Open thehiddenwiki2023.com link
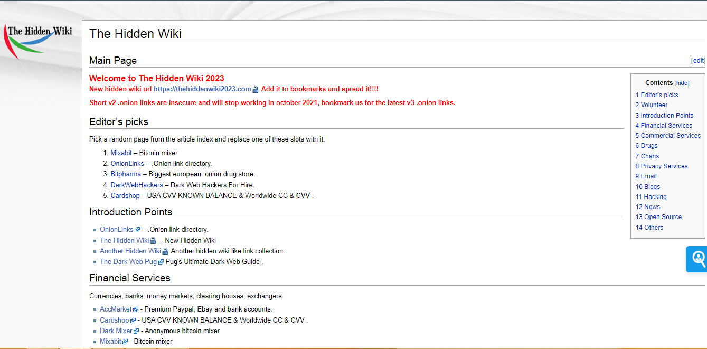 point(202,89)
